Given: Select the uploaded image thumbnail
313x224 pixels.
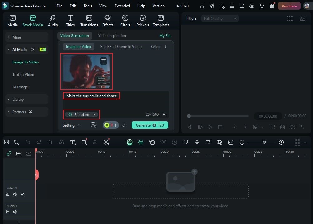Looking at the screenshot, I should (x=86, y=72).
